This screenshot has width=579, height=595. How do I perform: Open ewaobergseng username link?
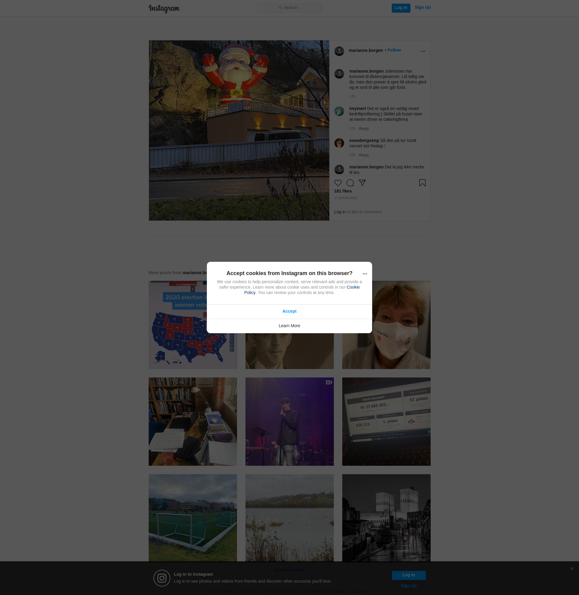(364, 140)
